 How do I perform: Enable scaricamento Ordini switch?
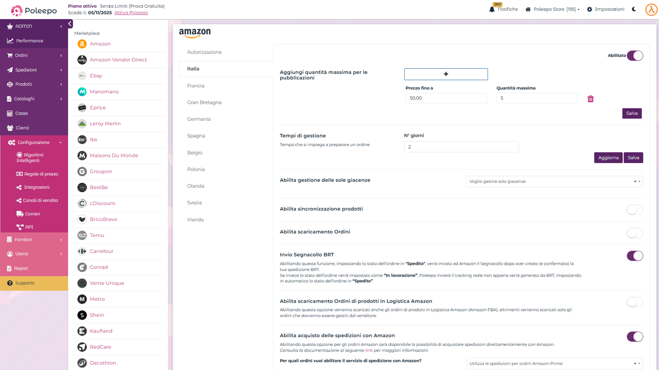coord(635,233)
